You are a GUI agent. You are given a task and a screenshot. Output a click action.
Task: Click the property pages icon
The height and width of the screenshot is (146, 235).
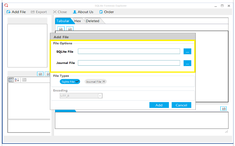24,80
